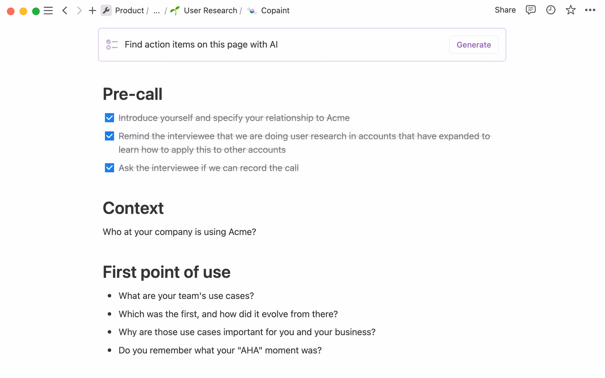The image size is (605, 378).
Task: View page update history via clock icon
Action: tap(550, 10)
